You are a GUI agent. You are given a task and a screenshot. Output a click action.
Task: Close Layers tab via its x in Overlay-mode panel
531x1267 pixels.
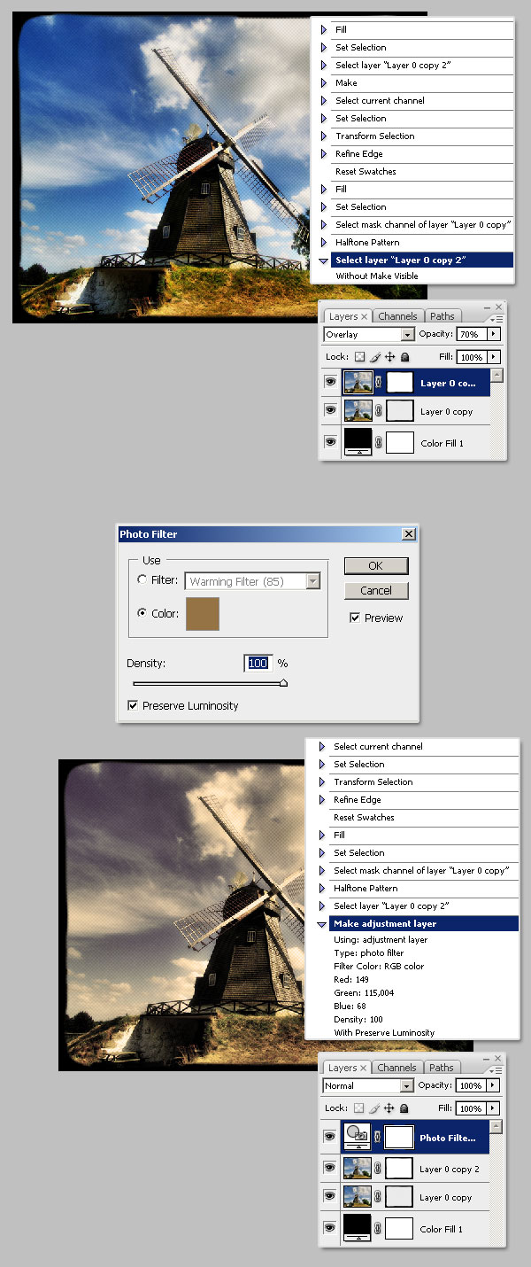[x=364, y=316]
